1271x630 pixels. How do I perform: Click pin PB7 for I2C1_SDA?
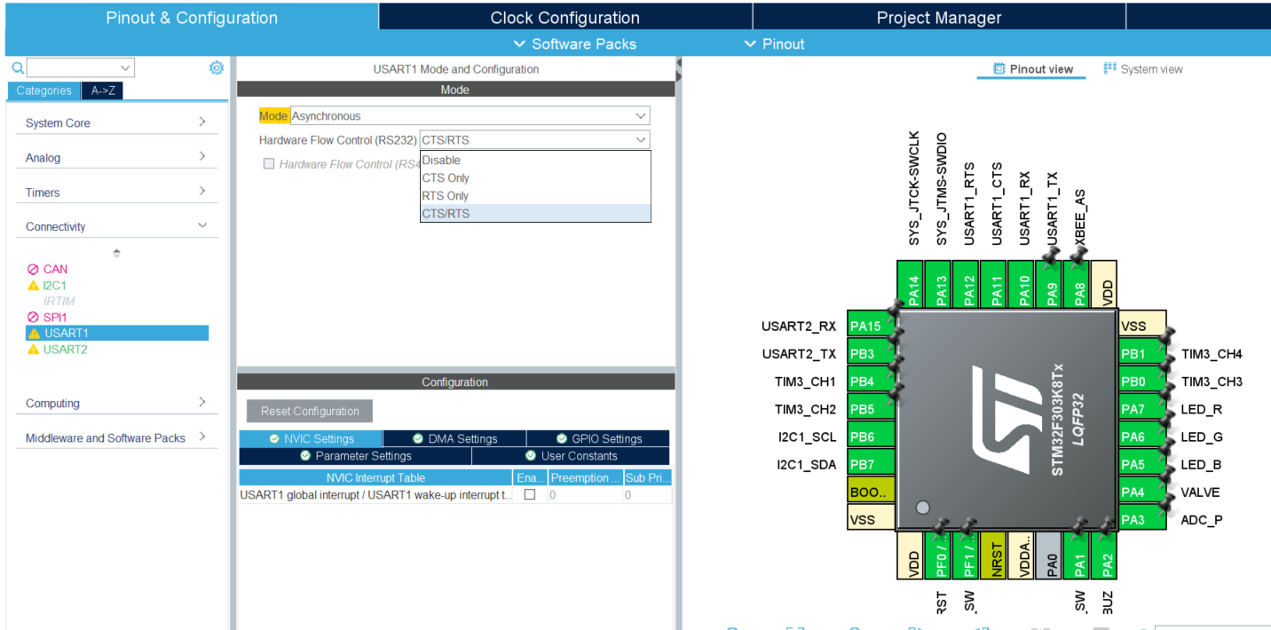pyautogui.click(x=871, y=464)
